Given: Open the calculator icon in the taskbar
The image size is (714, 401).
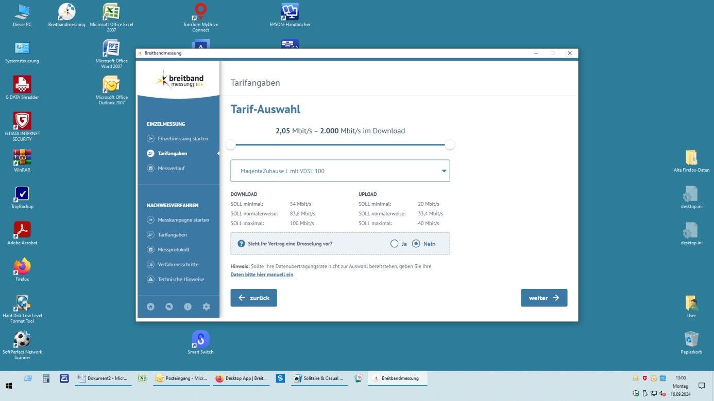Looking at the screenshot, I should click(46, 378).
